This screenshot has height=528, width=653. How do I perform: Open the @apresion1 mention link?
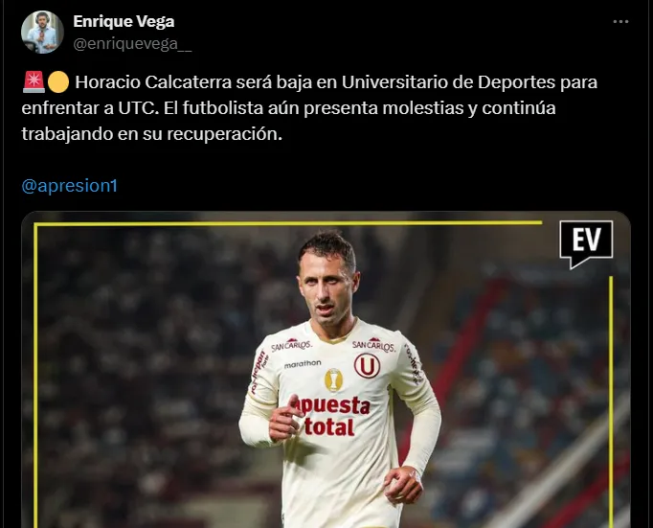click(x=70, y=186)
